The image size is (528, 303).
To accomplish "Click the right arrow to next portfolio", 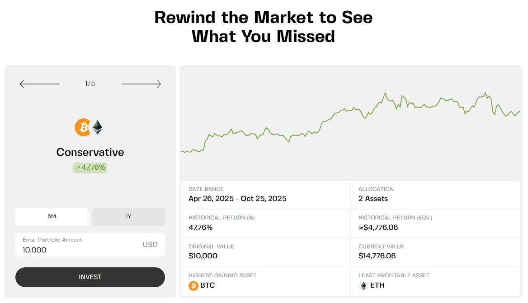I will pyautogui.click(x=141, y=84).
